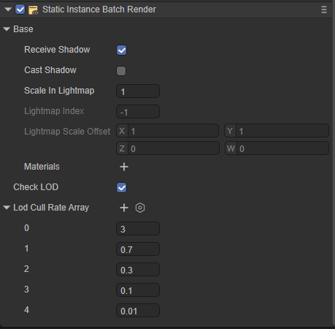Focus the Scale In Lightmap field
Viewport: 335px width, 329px height.
click(138, 91)
